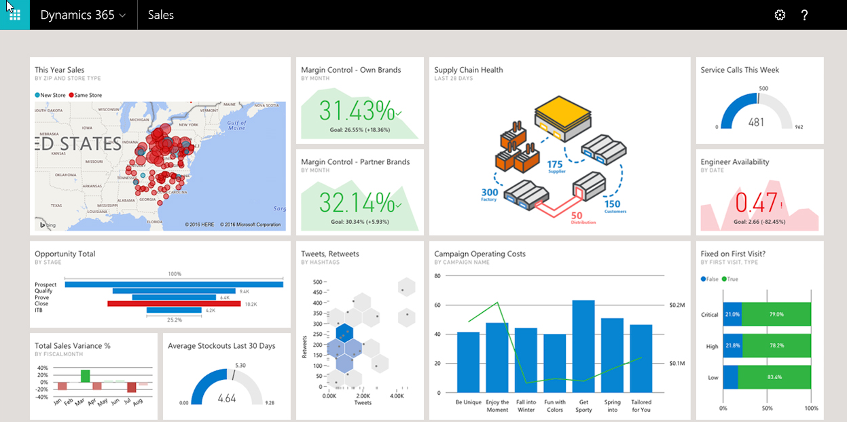
Task: Open the Supply Chain Health tile title
Action: (x=469, y=70)
